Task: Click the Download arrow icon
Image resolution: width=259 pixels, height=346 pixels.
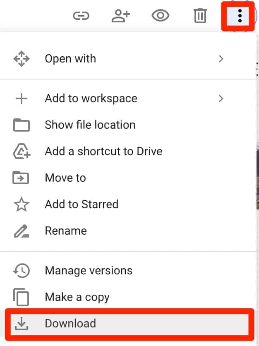Action: 22,324
